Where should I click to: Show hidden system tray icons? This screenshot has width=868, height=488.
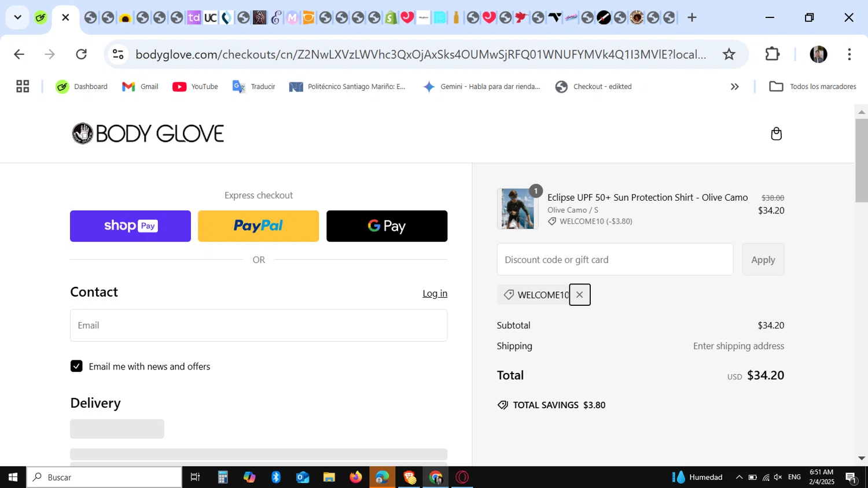point(739,477)
